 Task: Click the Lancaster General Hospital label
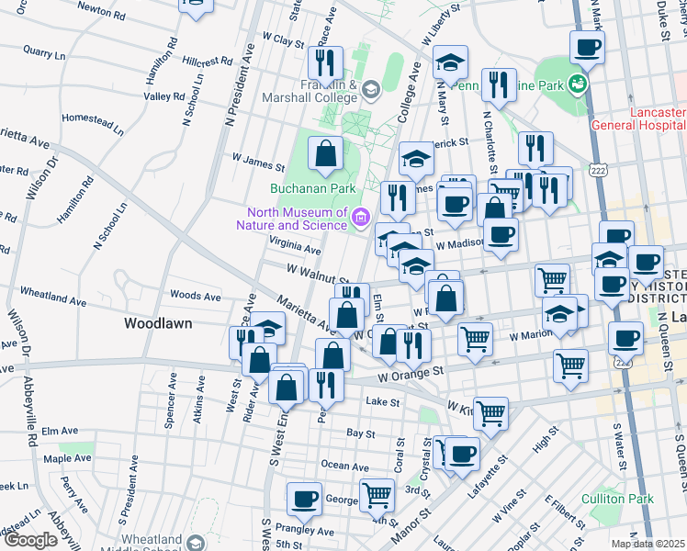tap(639, 118)
